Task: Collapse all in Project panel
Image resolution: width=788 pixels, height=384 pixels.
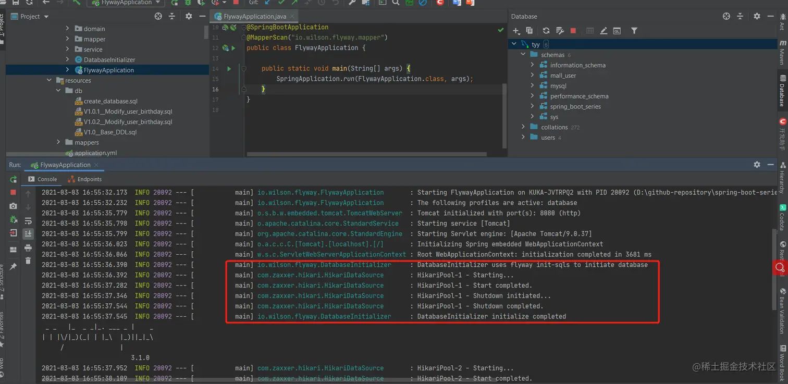Action: 172,16
